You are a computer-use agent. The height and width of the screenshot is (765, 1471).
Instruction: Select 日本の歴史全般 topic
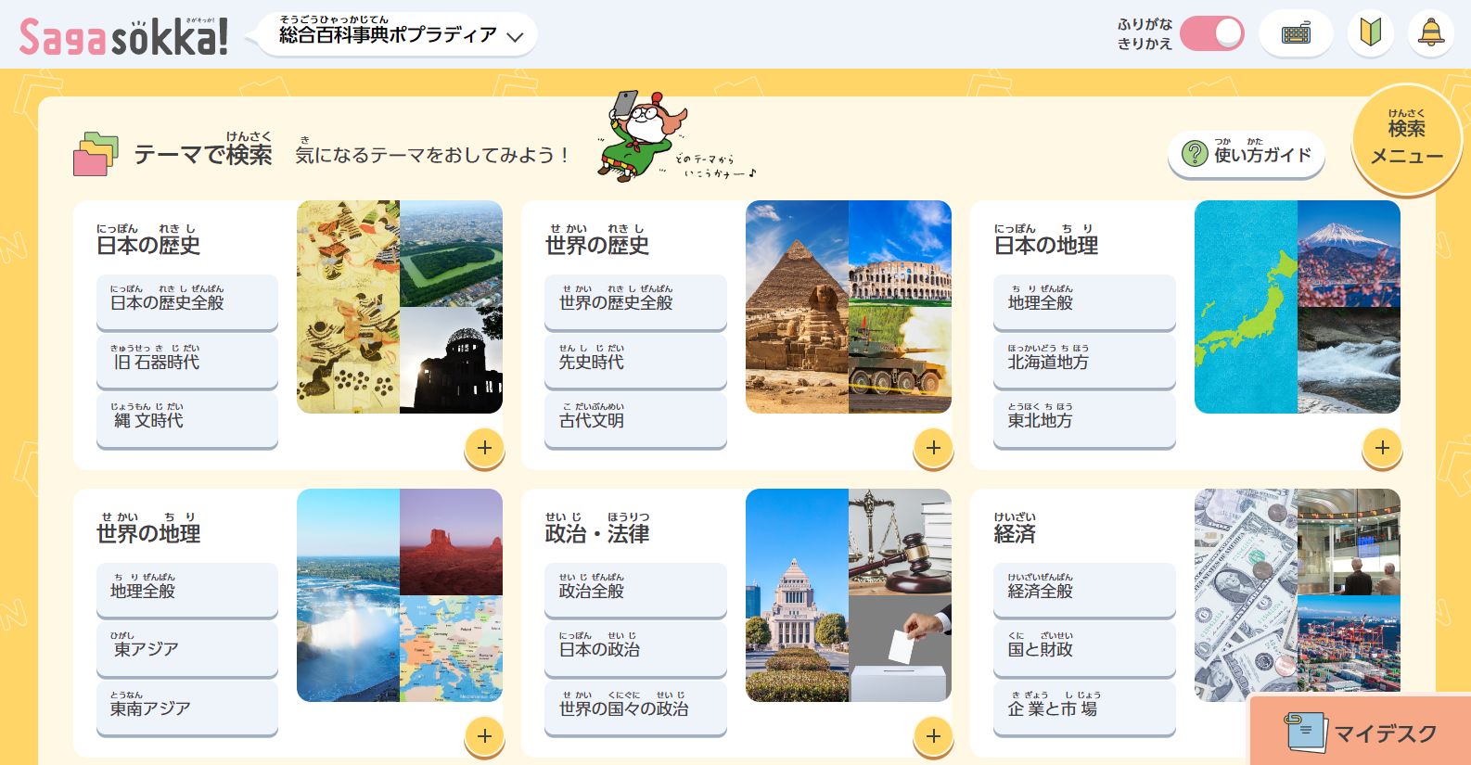tap(187, 301)
